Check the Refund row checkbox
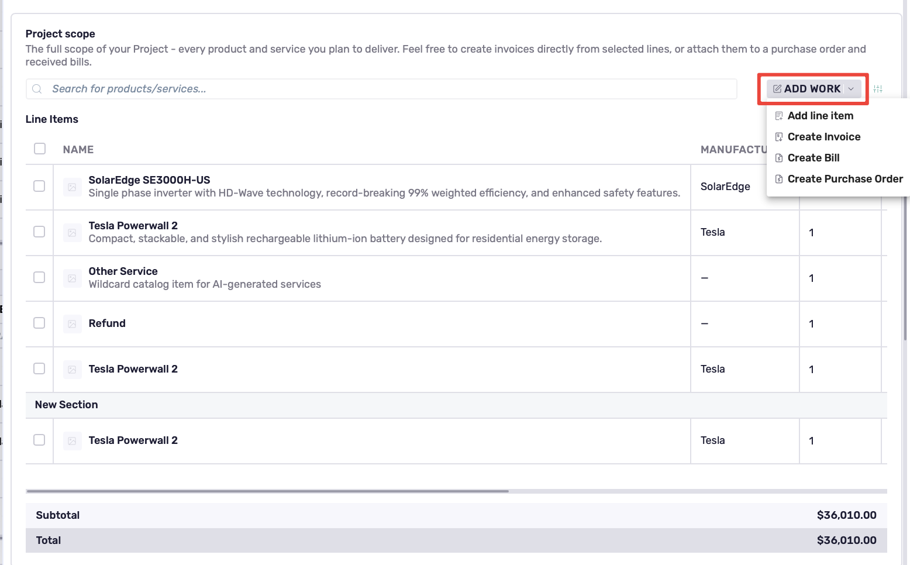The width and height of the screenshot is (910, 565). point(39,323)
